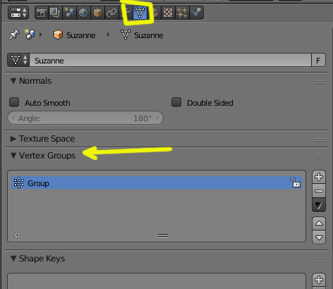Click the vertex group dots icon

point(19,183)
